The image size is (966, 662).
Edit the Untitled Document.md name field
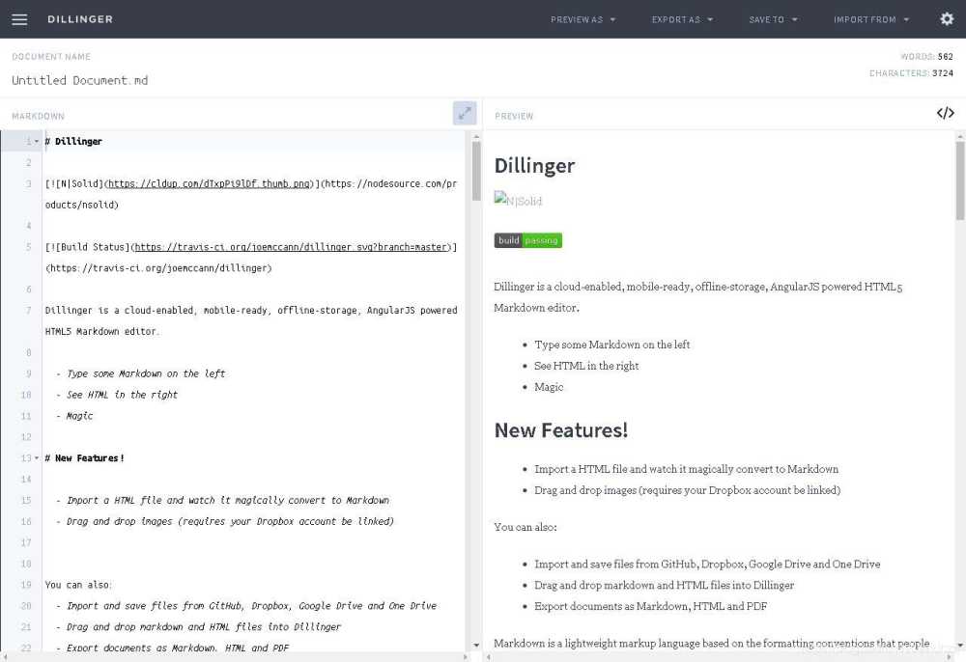(80, 80)
